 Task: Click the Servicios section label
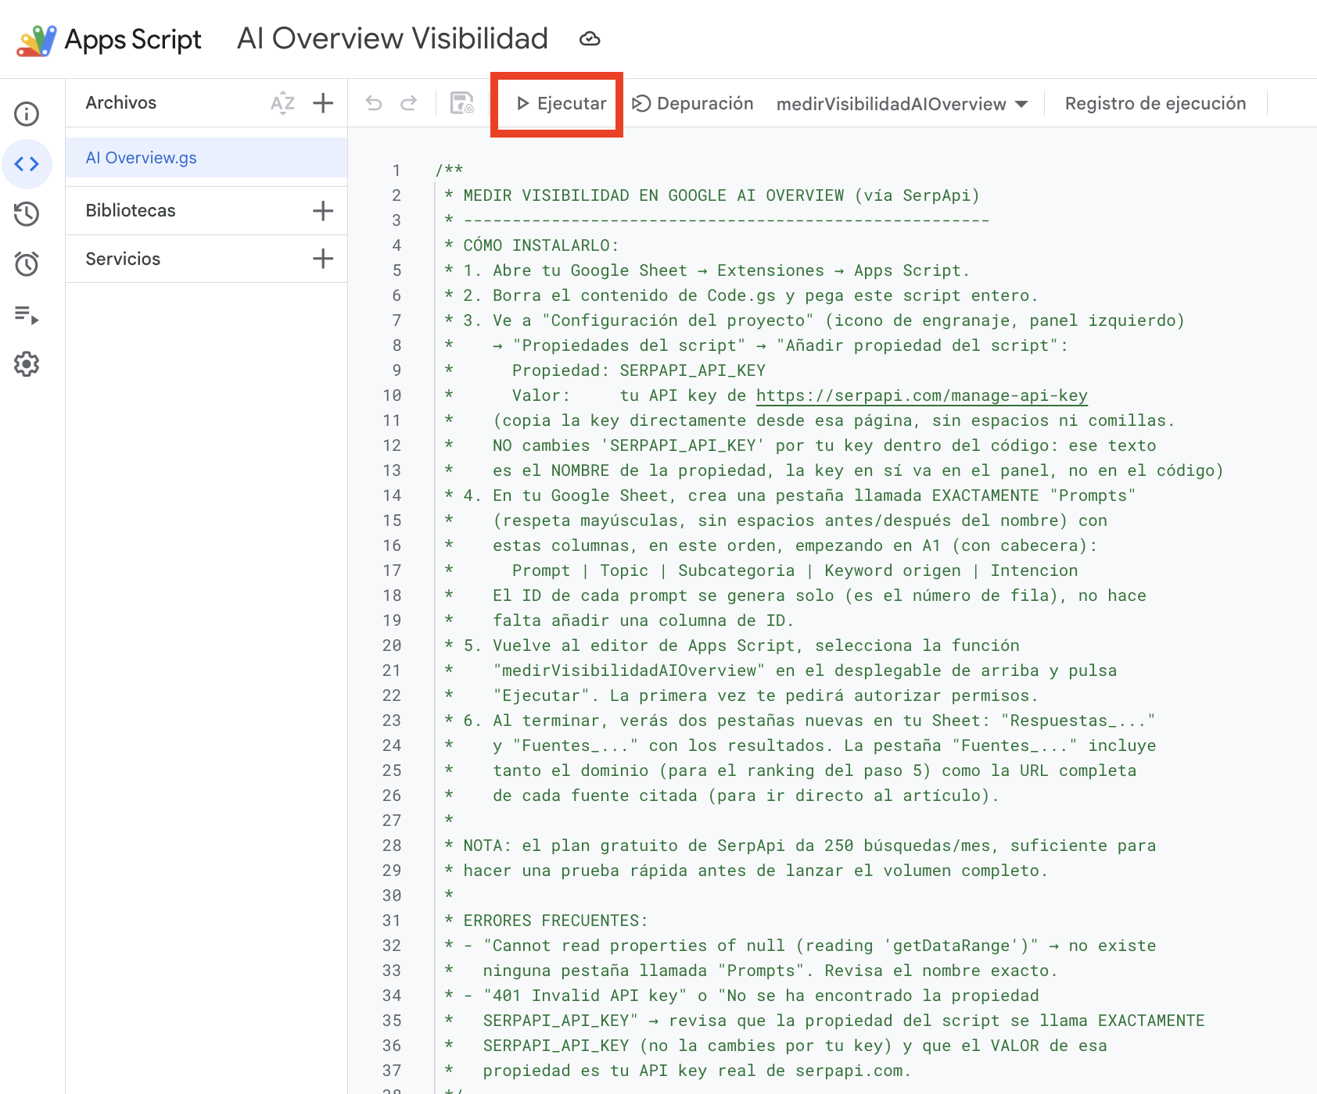coord(123,259)
